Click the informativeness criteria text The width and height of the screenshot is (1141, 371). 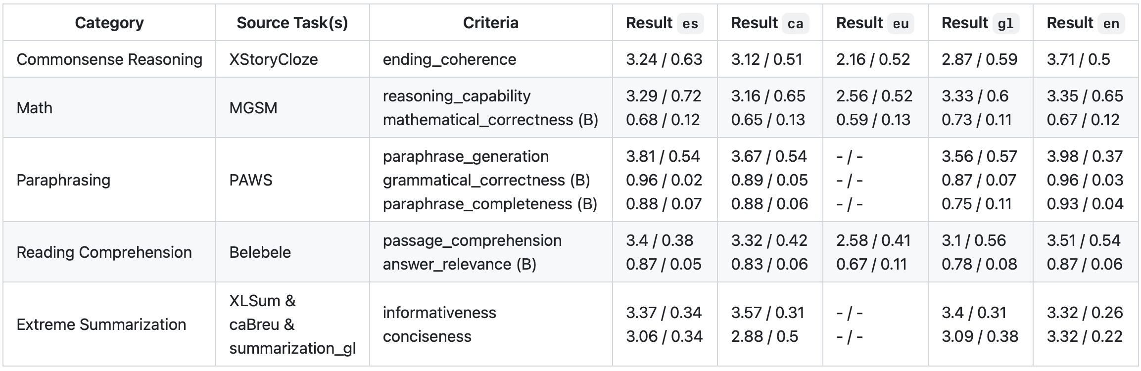point(439,313)
